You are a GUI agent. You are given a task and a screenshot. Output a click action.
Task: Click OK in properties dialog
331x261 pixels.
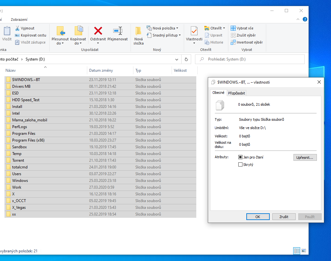tap(258, 217)
